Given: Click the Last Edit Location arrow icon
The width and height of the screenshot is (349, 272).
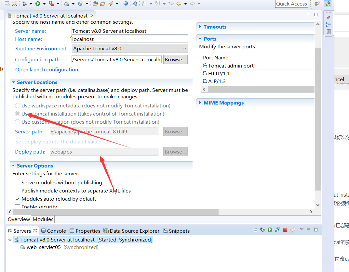Looking at the screenshot, I should coord(171,4).
